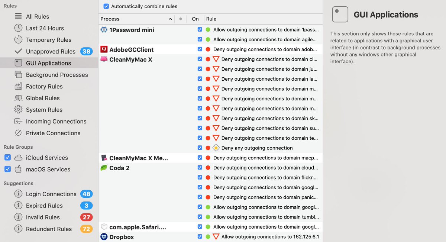The image size is (446, 242).
Task: Select the 1Password mini process name
Action: click(132, 30)
